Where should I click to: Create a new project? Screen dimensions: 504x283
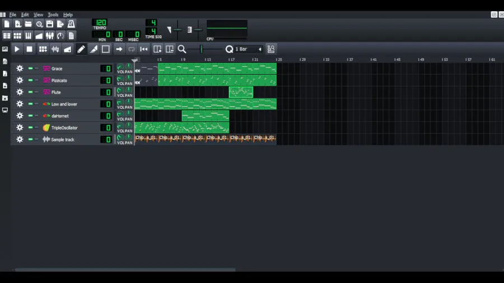[x=7, y=24]
